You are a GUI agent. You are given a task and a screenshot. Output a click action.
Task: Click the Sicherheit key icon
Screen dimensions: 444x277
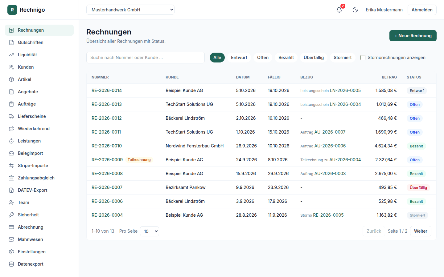click(x=11, y=215)
